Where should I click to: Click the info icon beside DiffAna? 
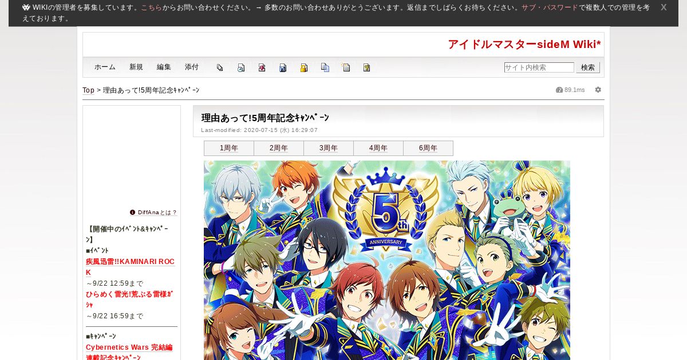tap(133, 212)
